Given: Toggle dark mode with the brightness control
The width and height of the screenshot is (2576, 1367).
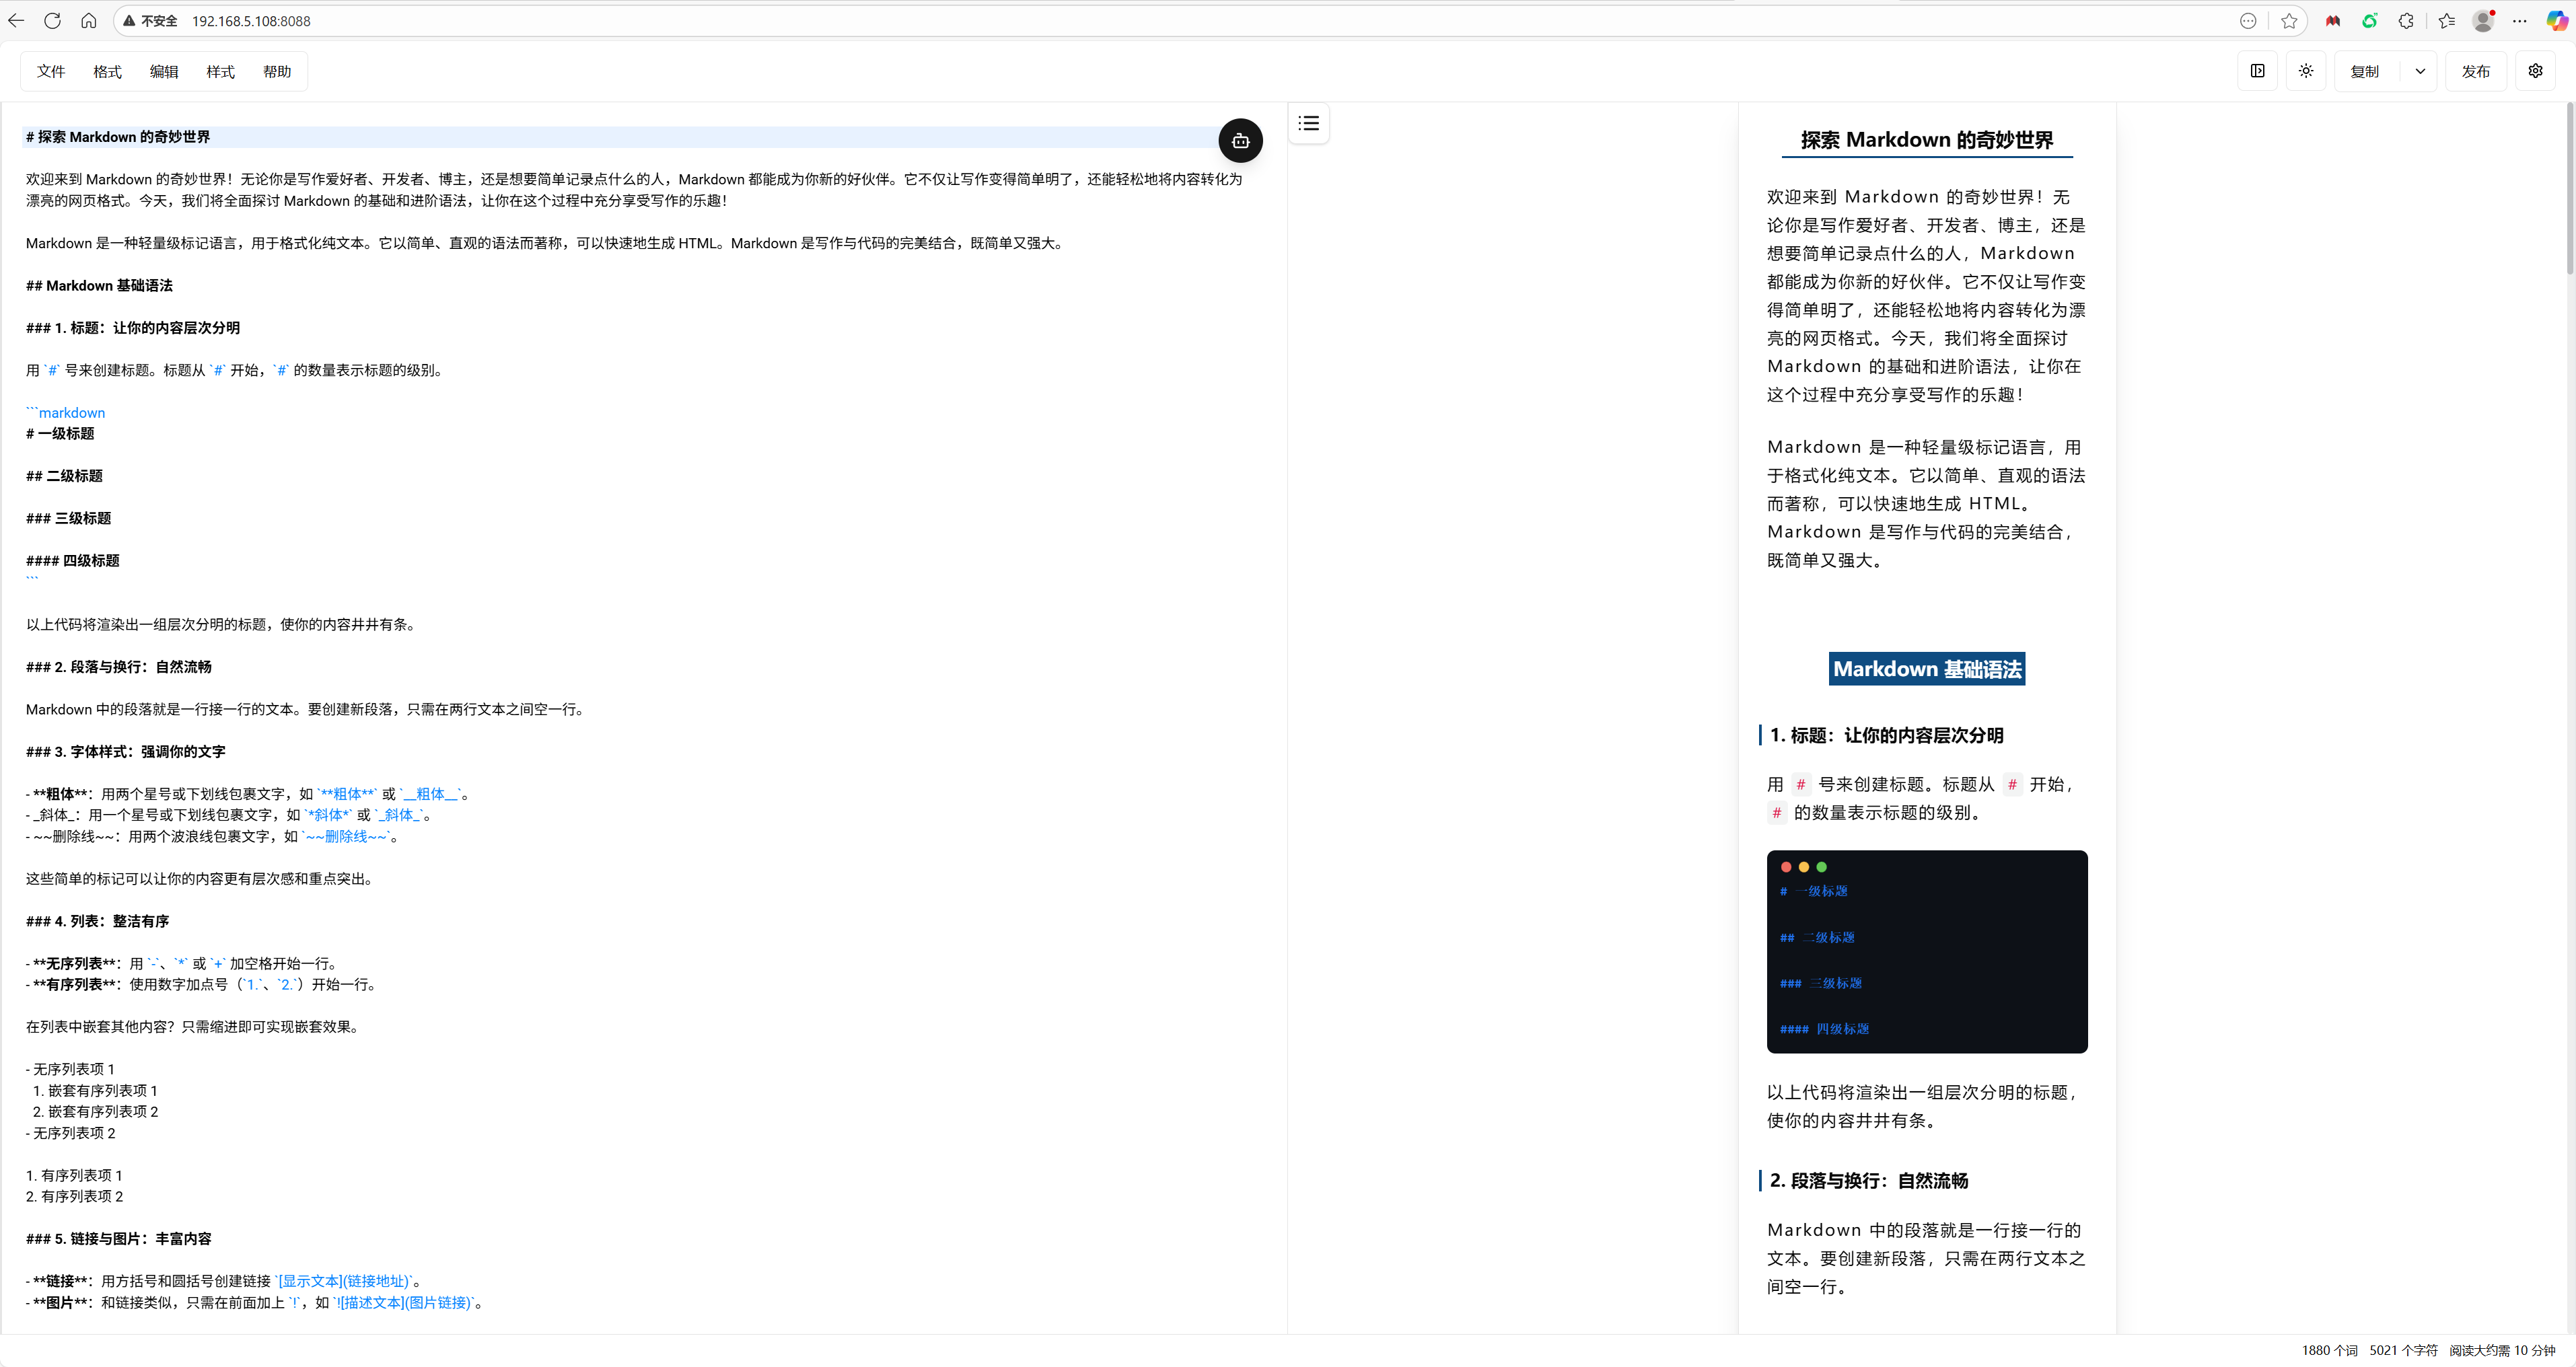Looking at the screenshot, I should point(2306,71).
